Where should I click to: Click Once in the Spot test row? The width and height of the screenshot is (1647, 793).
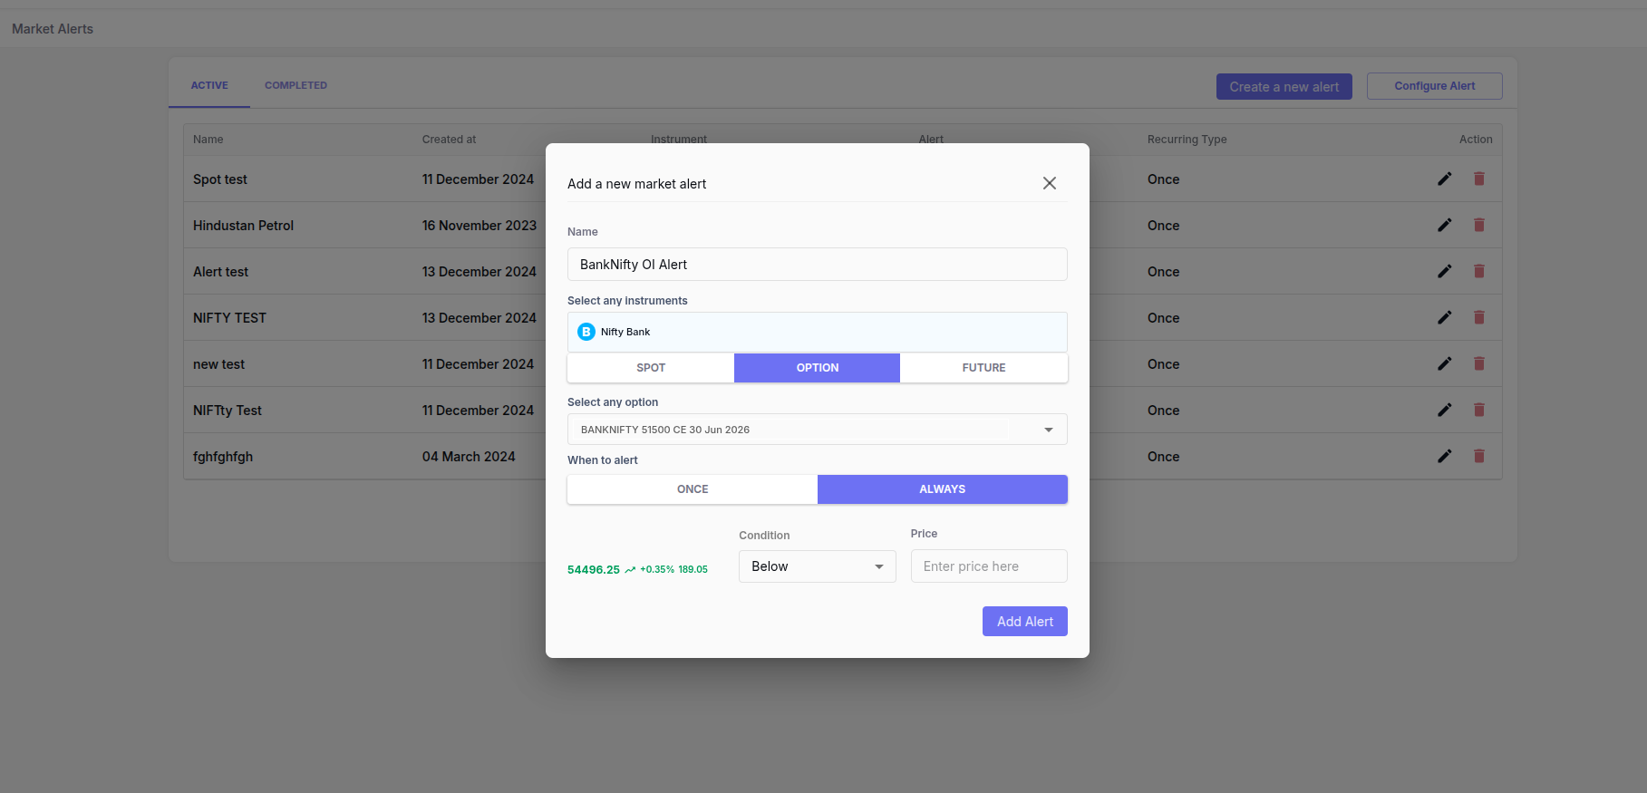tap(1164, 179)
